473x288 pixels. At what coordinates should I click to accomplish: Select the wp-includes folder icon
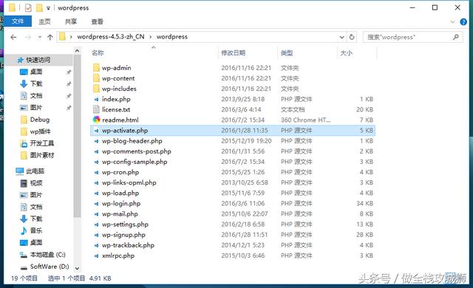[x=96, y=89]
